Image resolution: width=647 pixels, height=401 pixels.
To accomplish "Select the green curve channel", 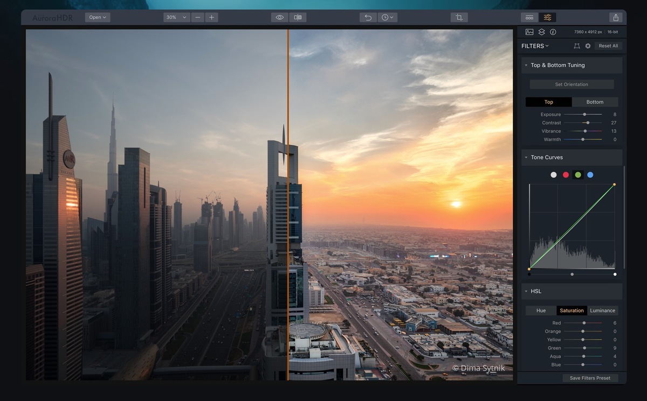I will click(x=578, y=175).
